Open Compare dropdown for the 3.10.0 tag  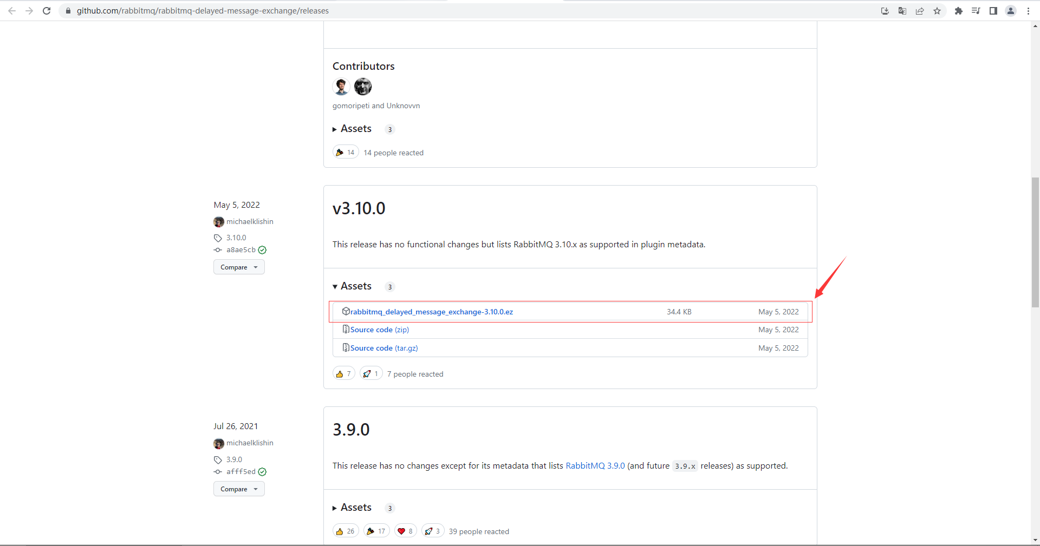(x=239, y=267)
